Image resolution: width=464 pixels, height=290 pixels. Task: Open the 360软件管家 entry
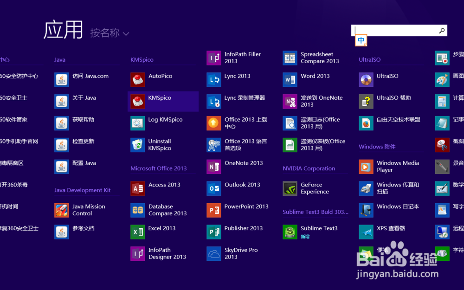click(x=13, y=120)
